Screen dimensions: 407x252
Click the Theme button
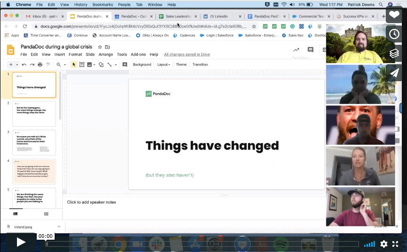[x=181, y=65]
